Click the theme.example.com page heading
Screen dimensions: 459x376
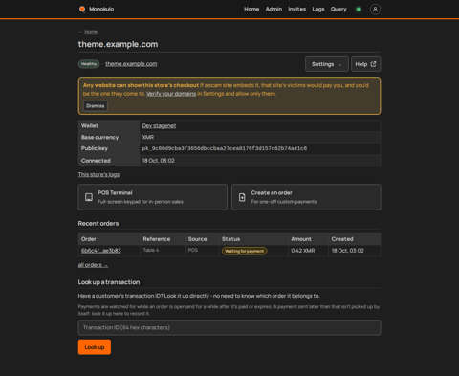[118, 44]
